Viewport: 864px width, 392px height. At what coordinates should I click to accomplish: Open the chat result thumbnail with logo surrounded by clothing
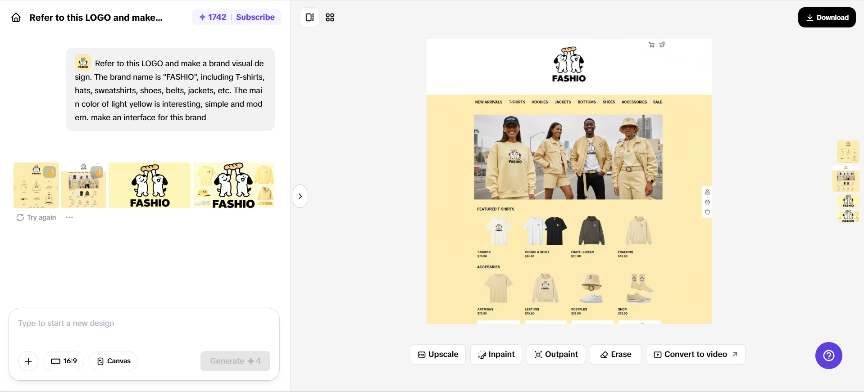234,185
